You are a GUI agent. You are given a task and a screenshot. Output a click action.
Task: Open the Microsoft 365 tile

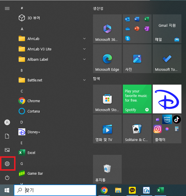point(107,29)
